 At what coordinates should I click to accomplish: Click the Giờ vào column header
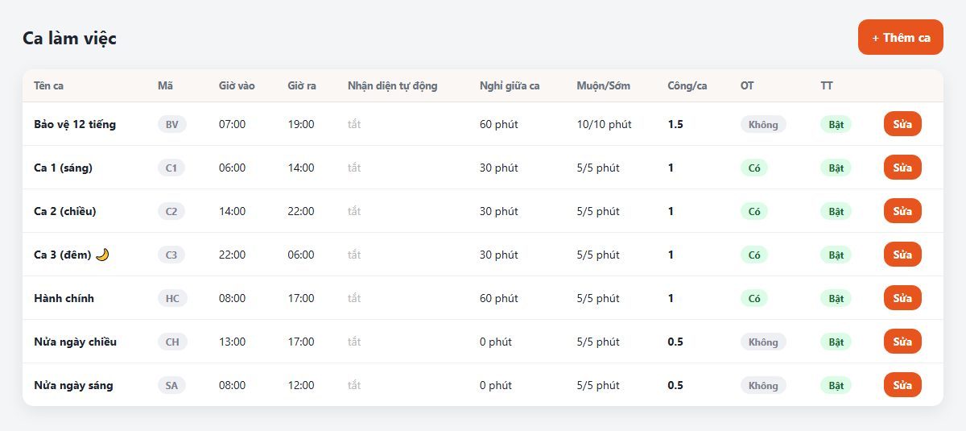click(237, 85)
